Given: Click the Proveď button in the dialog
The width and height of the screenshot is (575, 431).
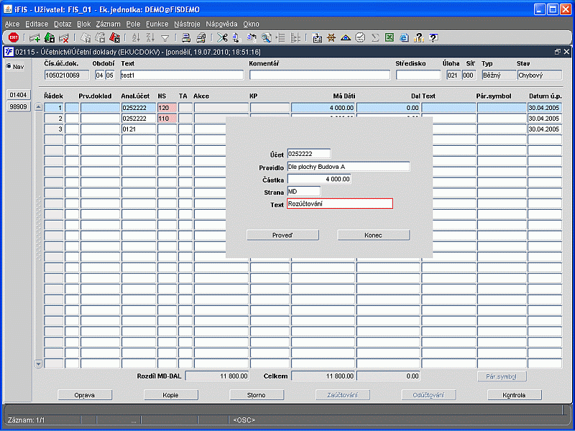Looking at the screenshot, I should 282,236.
